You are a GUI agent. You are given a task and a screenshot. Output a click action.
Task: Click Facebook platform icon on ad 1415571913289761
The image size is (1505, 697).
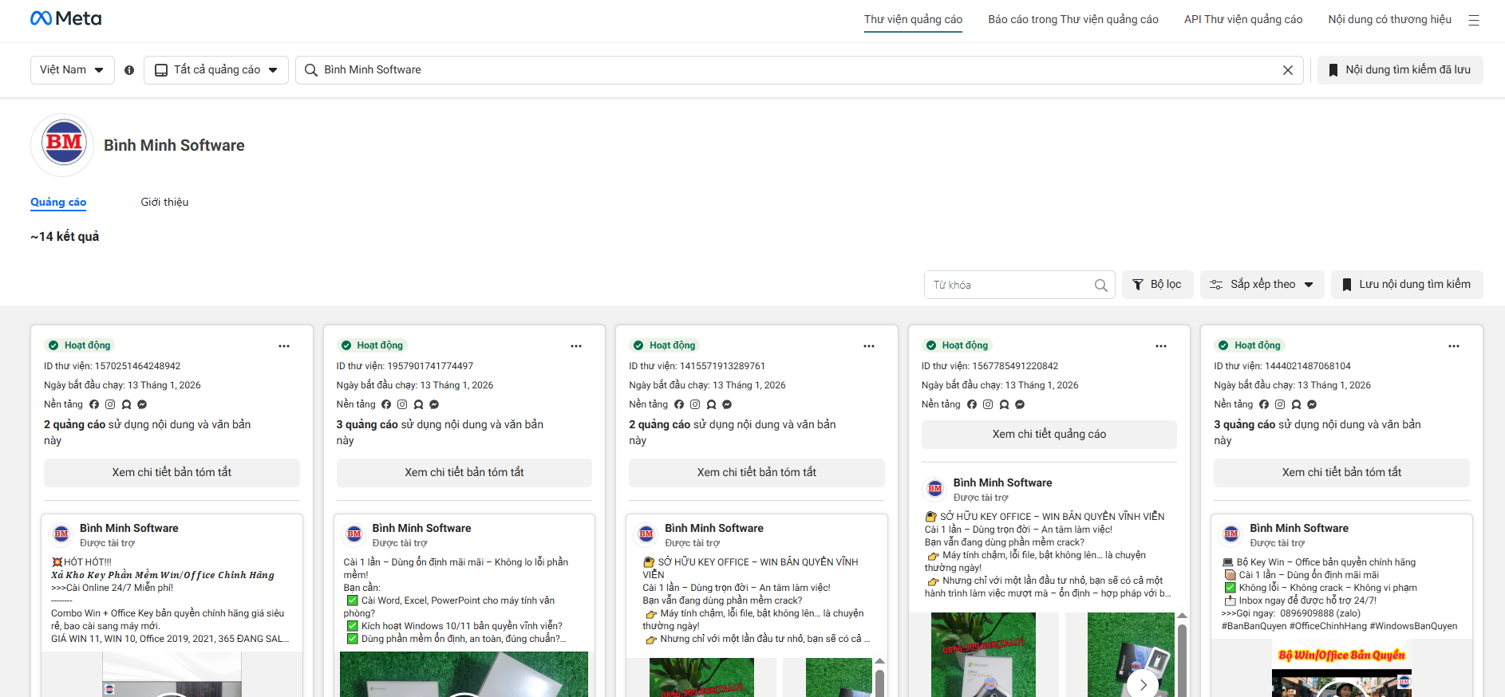click(679, 404)
